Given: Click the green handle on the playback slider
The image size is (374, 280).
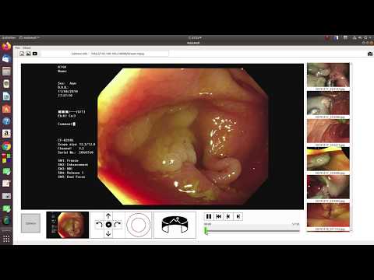Looking at the screenshot, I should (206, 231).
